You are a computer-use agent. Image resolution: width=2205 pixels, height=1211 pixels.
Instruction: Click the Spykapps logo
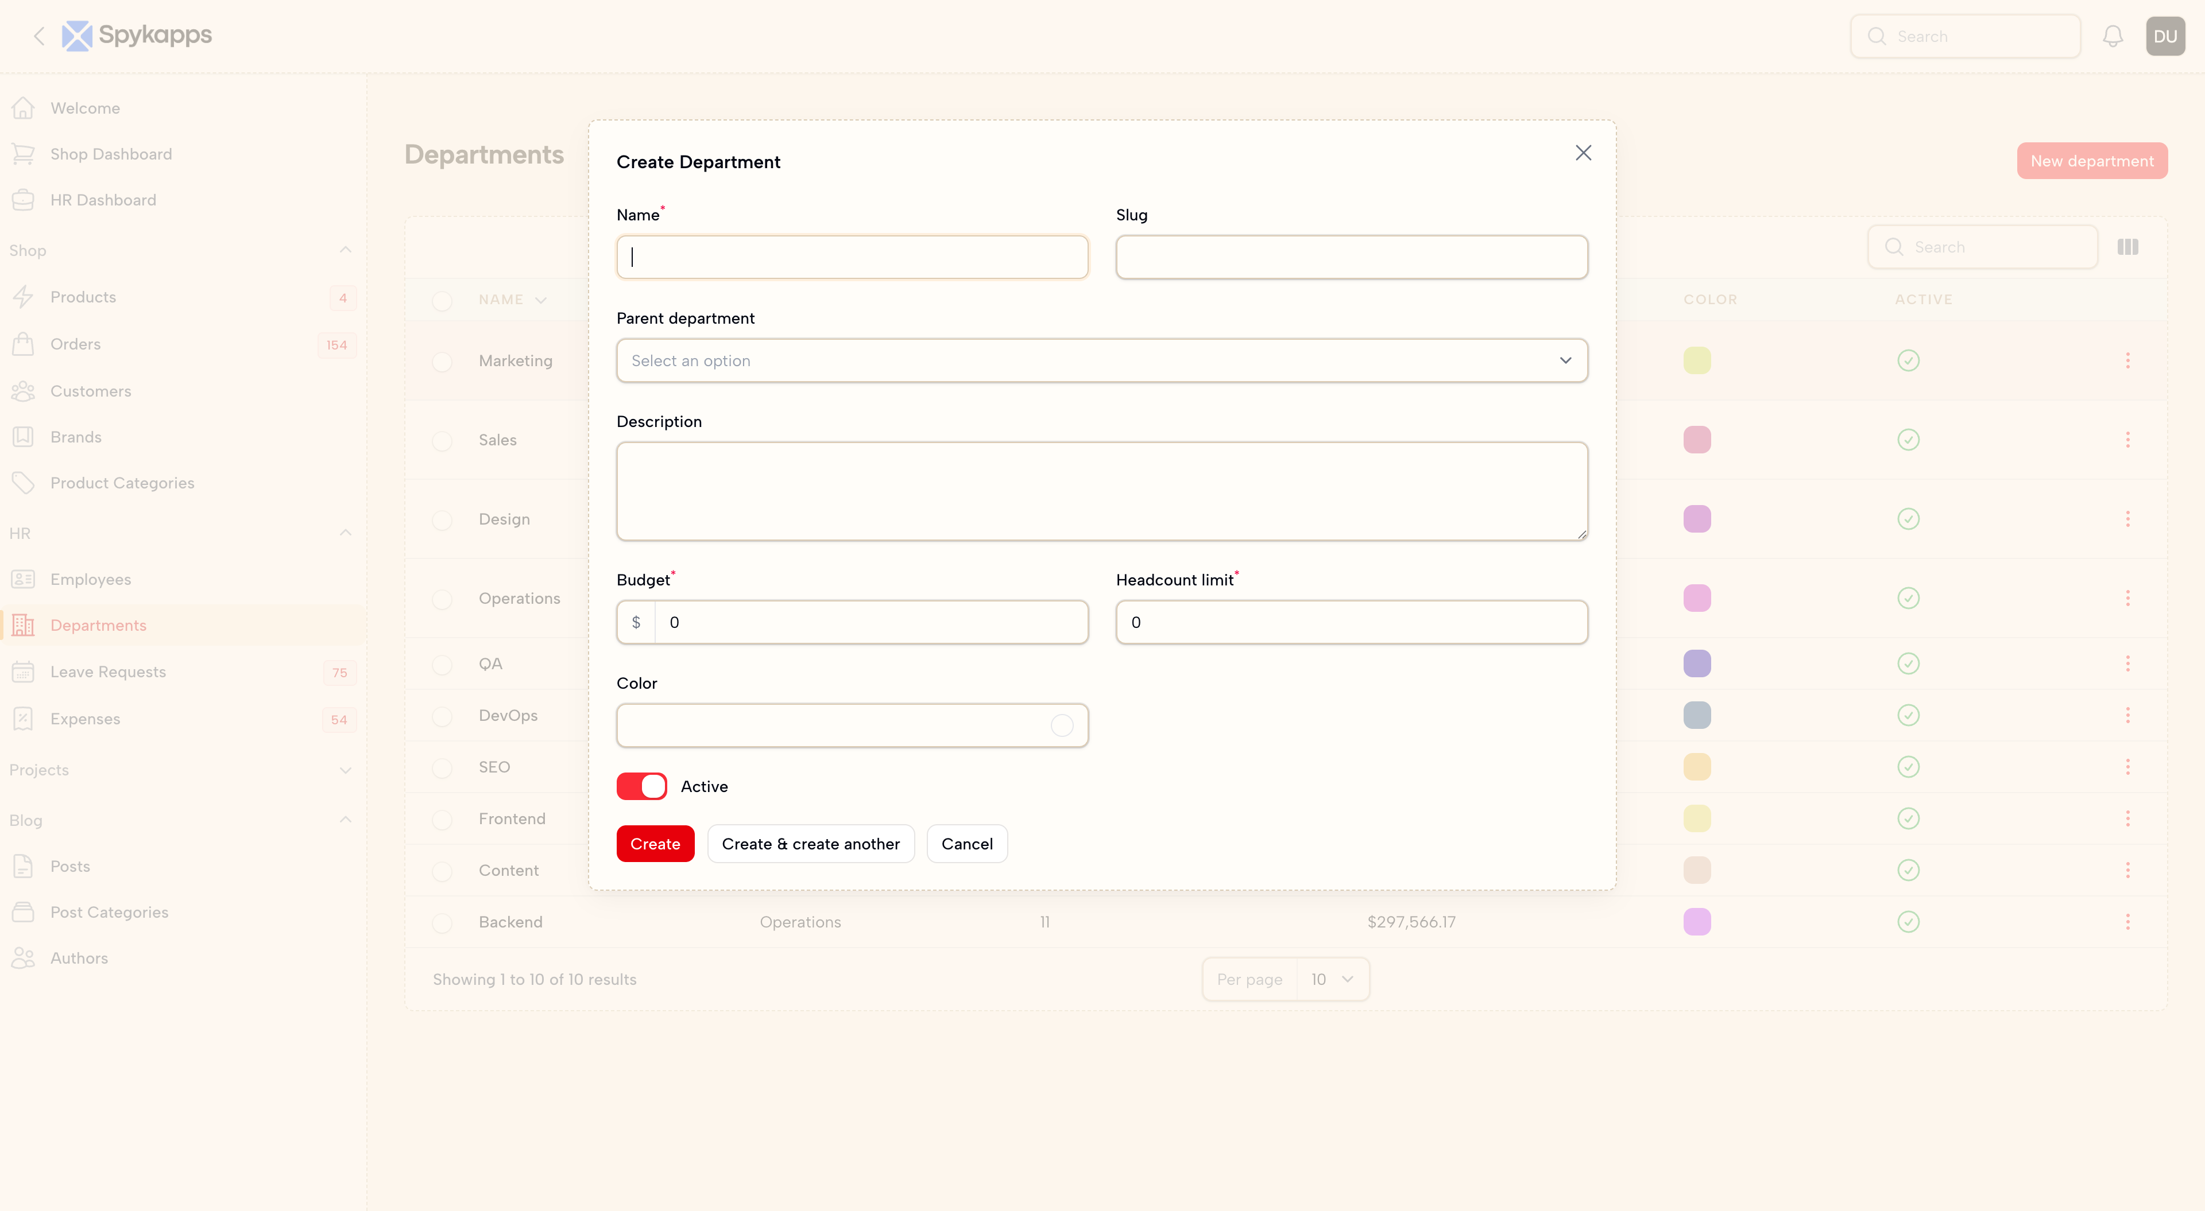pyautogui.click(x=136, y=35)
